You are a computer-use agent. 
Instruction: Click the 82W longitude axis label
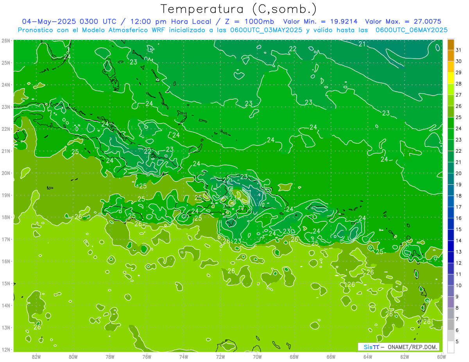coord(36,357)
